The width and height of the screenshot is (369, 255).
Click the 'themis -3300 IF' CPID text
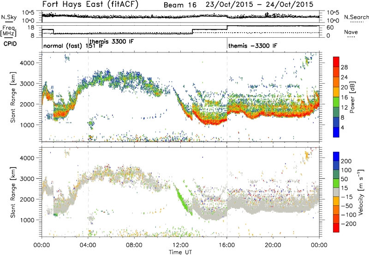(x=253, y=46)
